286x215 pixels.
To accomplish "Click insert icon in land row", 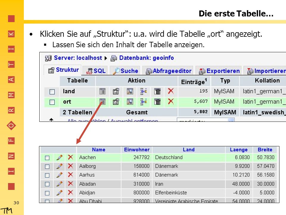I will (144, 91).
